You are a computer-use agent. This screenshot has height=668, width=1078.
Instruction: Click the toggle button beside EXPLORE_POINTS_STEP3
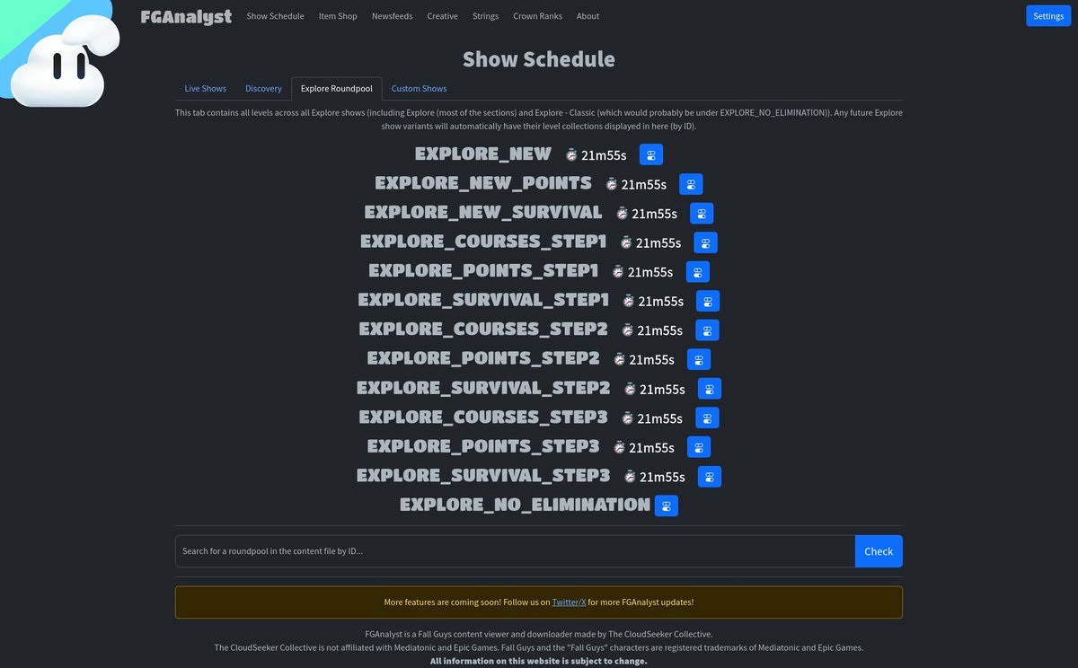pos(699,446)
